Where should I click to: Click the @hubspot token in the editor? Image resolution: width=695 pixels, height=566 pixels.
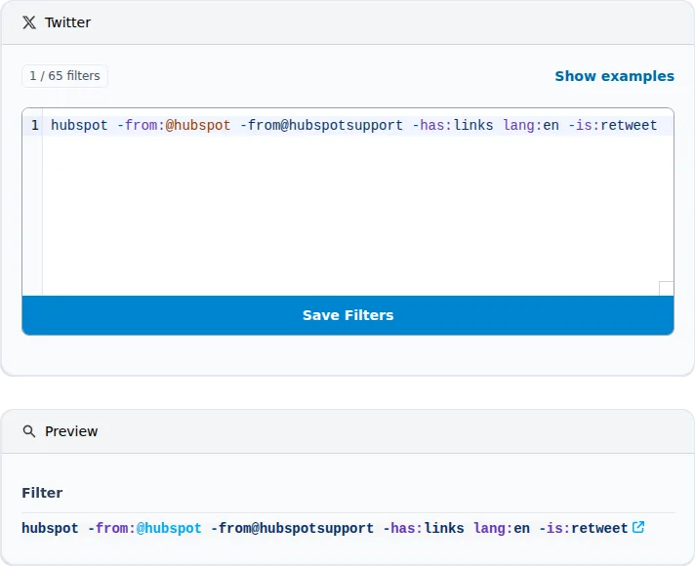(198, 126)
